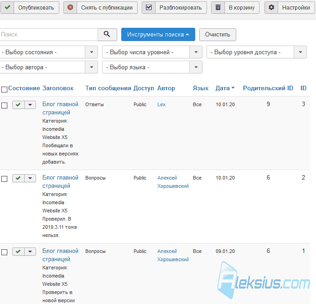Sort by ID column header
Viewport: 316px width, 304px height.
pos(303,88)
